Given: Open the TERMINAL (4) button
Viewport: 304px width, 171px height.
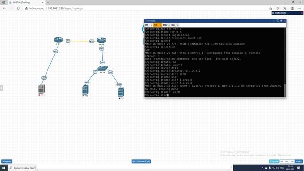Looking at the screenshot, I should pyautogui.click(x=141, y=161).
